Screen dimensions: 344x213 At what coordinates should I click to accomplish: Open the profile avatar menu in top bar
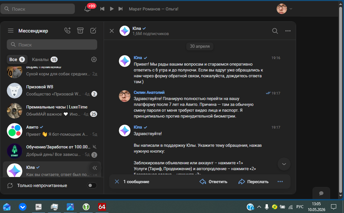(x=282, y=9)
